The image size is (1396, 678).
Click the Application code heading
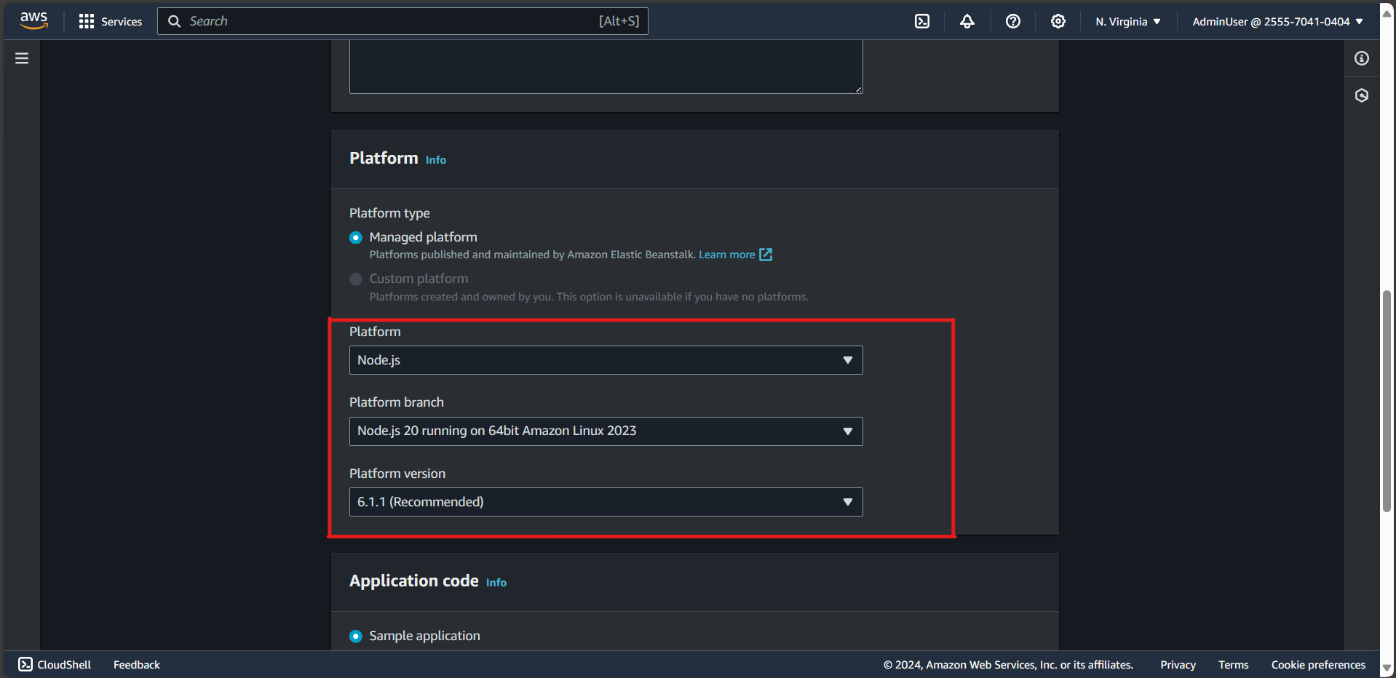click(414, 581)
